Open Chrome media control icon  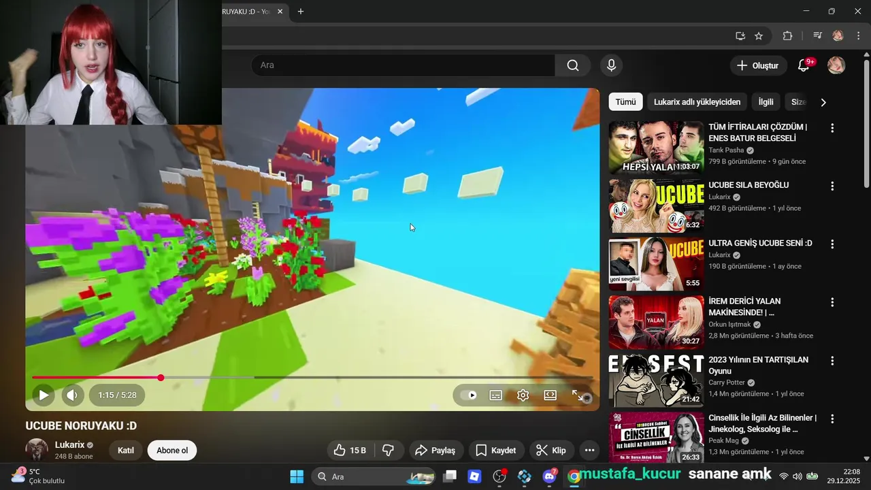[818, 36]
